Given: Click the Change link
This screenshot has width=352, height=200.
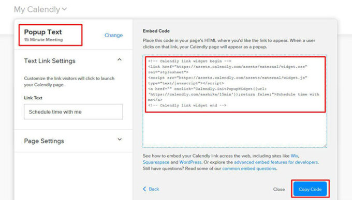Looking at the screenshot, I should click(x=113, y=35).
